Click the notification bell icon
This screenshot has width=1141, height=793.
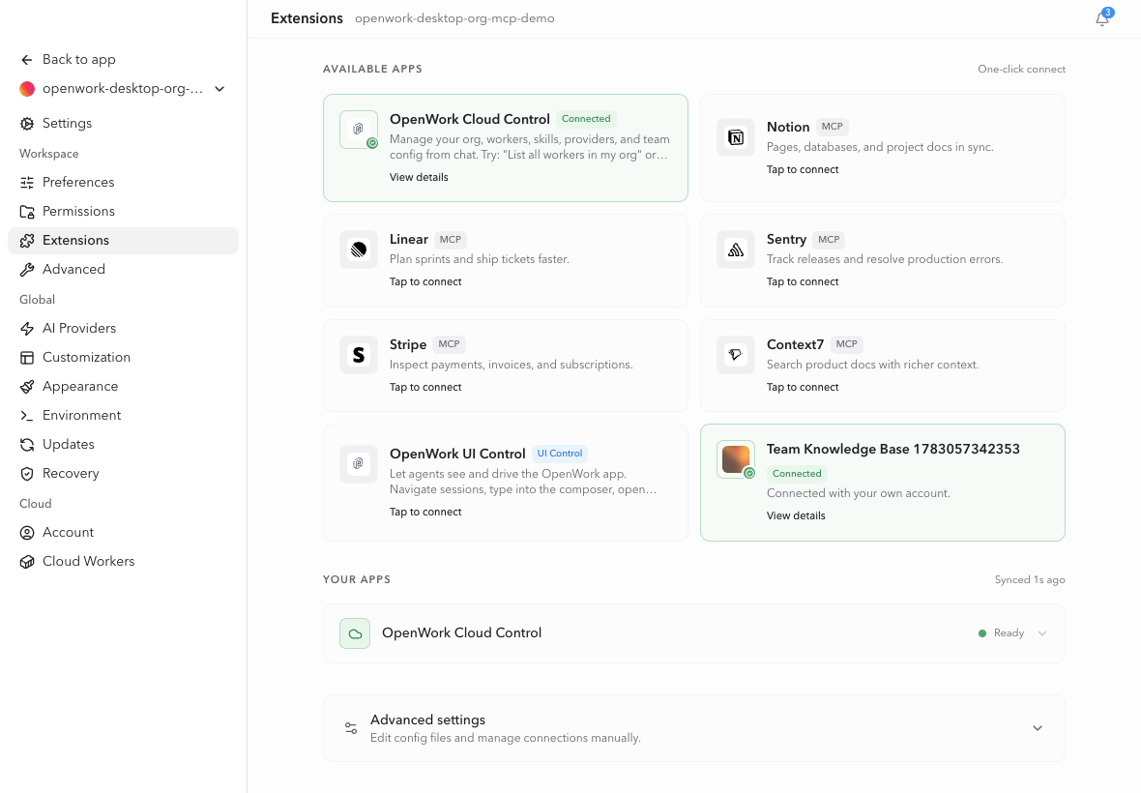(x=1101, y=19)
